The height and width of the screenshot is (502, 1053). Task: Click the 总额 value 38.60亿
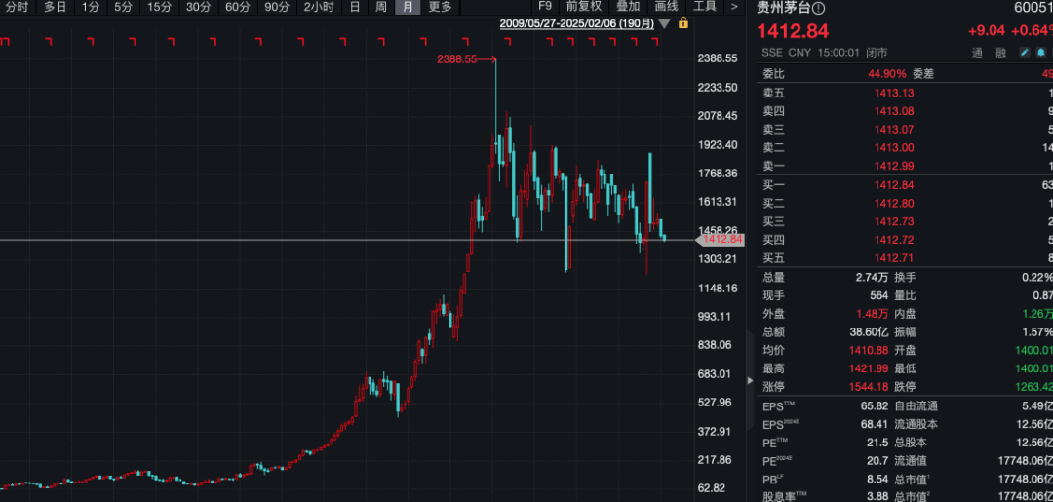click(870, 332)
